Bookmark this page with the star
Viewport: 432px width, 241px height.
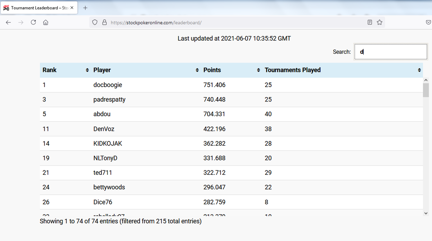click(x=379, y=22)
